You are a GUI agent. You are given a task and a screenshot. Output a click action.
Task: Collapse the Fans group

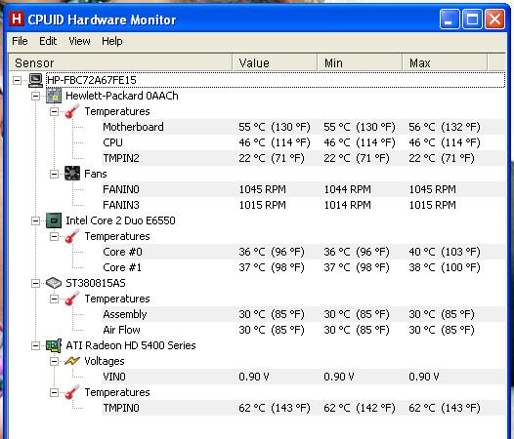[54, 174]
